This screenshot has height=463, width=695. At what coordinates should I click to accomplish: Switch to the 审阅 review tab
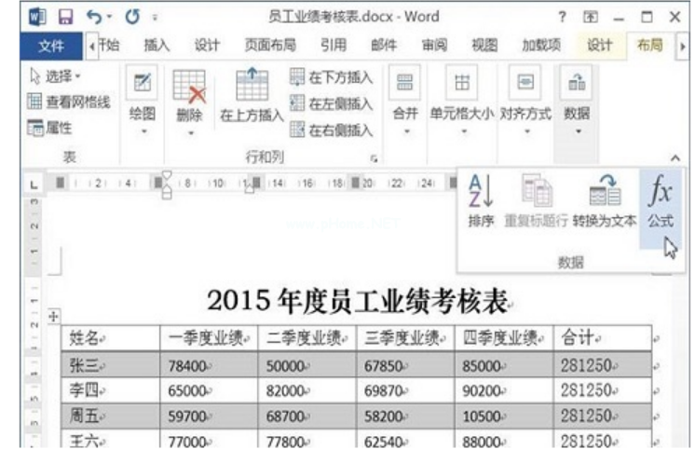[433, 46]
